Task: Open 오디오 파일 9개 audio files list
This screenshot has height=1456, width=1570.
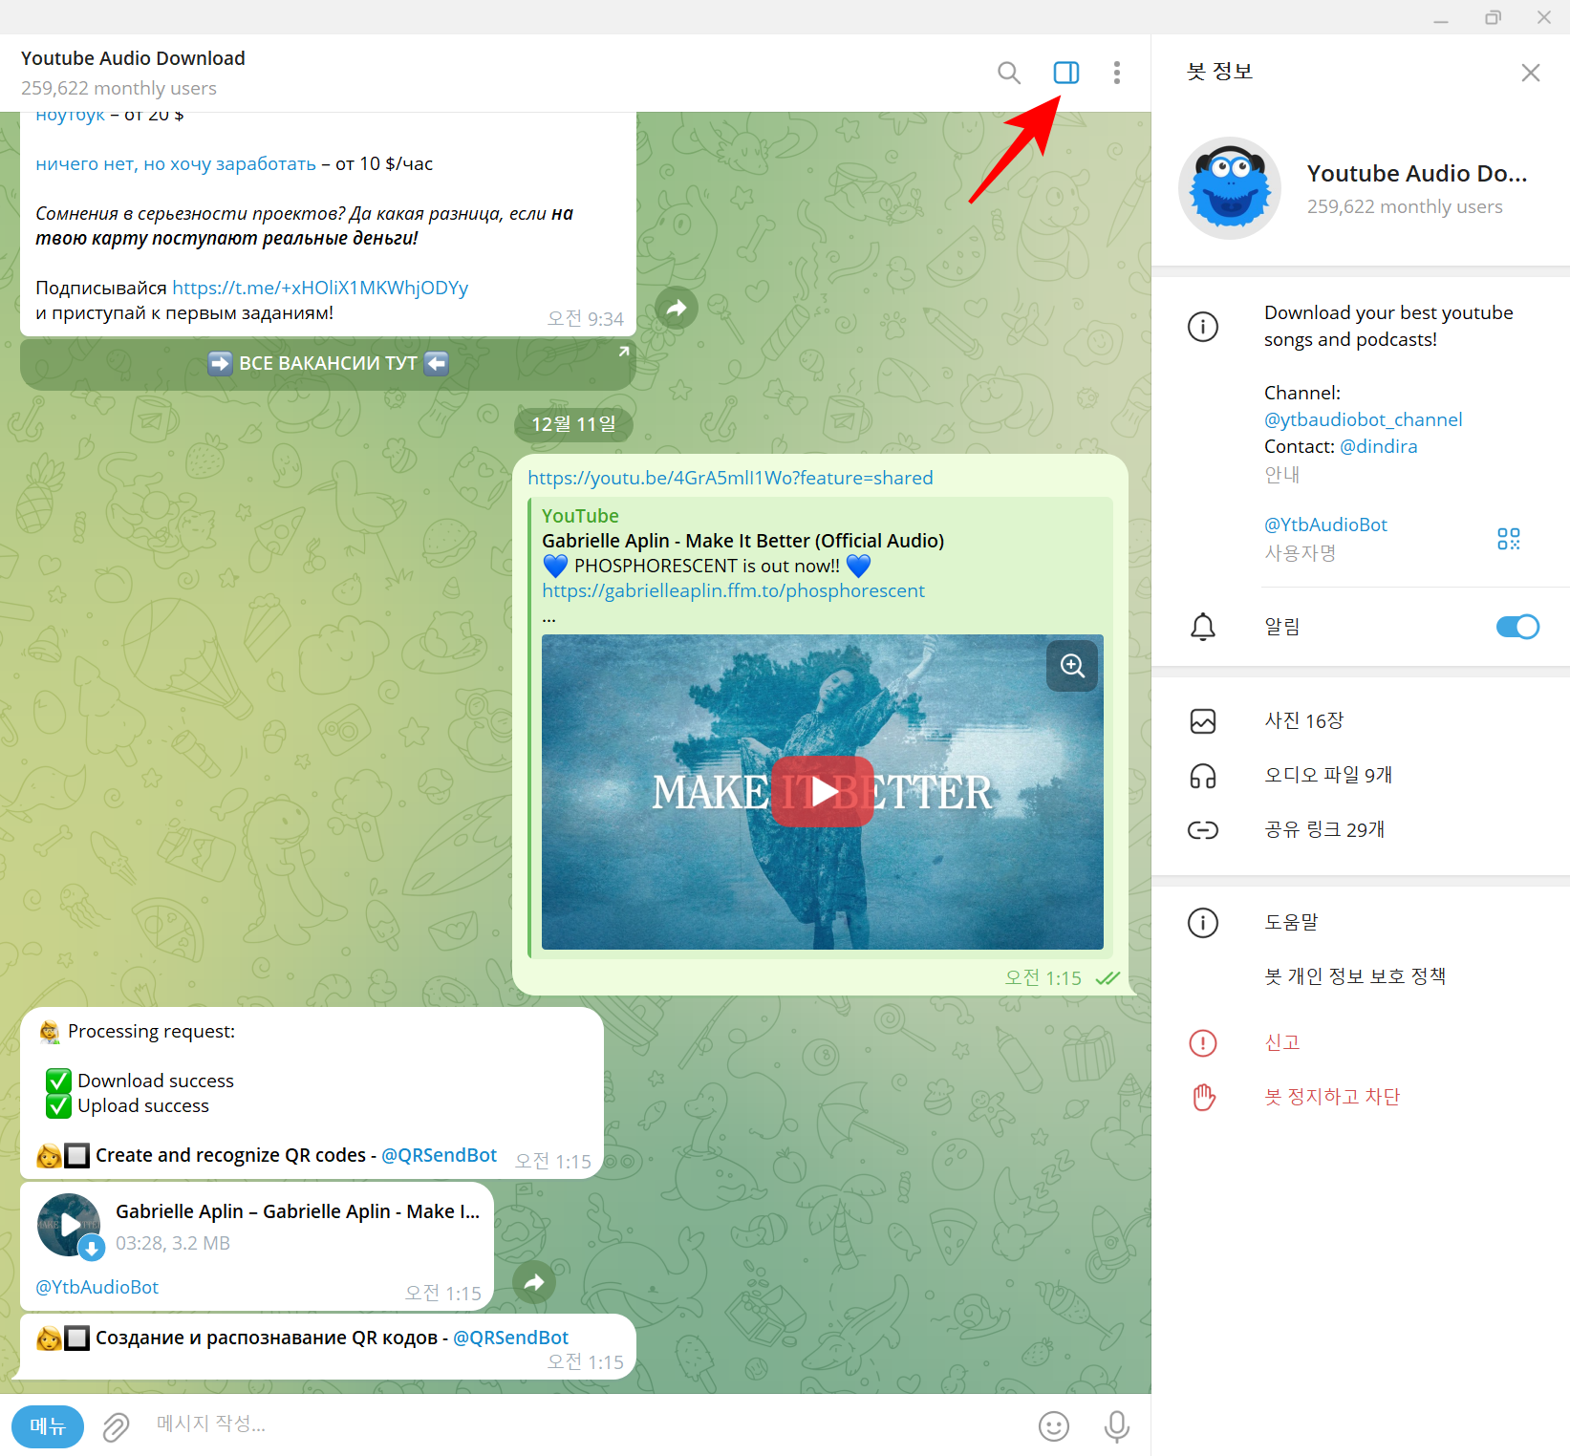Action: tap(1327, 775)
